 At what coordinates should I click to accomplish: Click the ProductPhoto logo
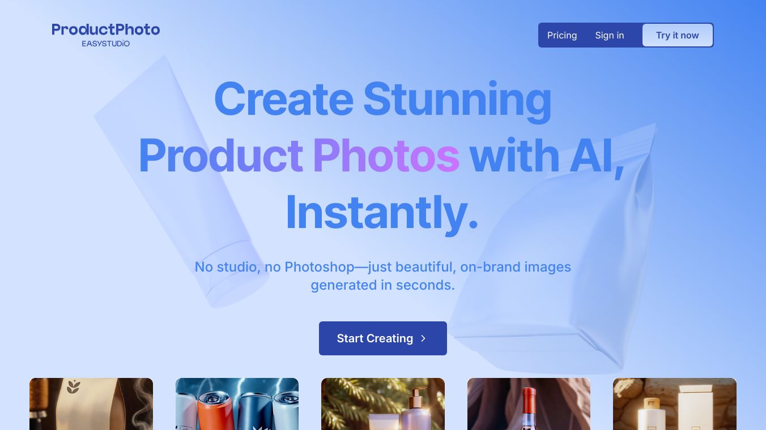tap(106, 29)
